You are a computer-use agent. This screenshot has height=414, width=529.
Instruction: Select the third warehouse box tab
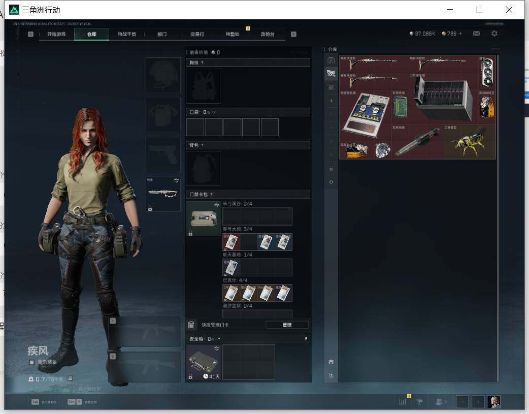pos(332,87)
